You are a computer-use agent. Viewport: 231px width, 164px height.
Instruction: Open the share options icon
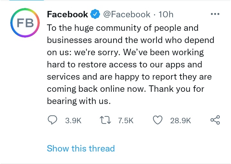pos(215,120)
